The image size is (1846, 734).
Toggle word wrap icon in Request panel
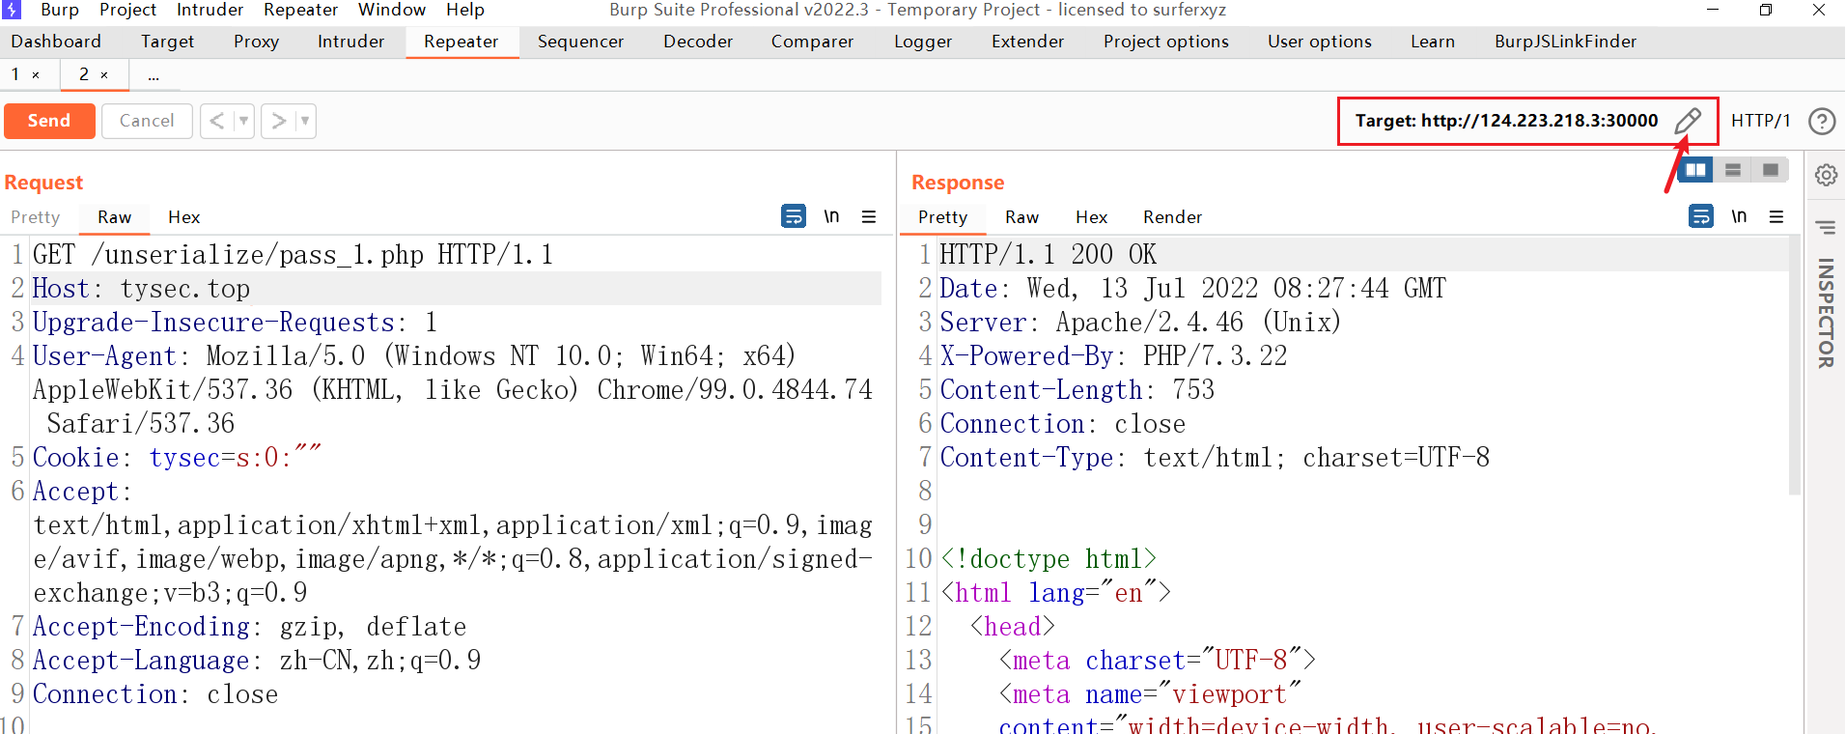[x=794, y=216]
